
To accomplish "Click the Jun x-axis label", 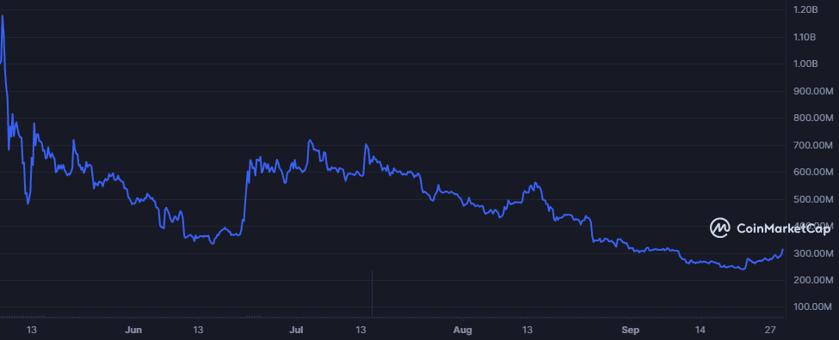I will tap(133, 330).
